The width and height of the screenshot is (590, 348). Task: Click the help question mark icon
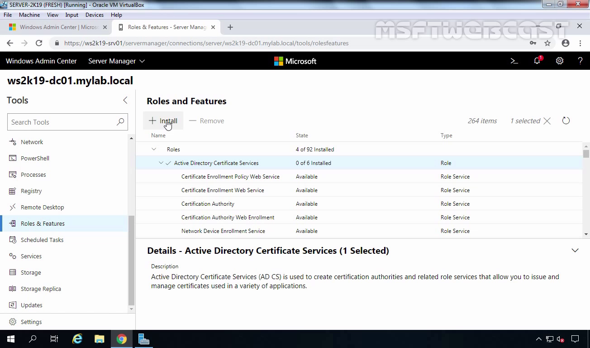580,61
